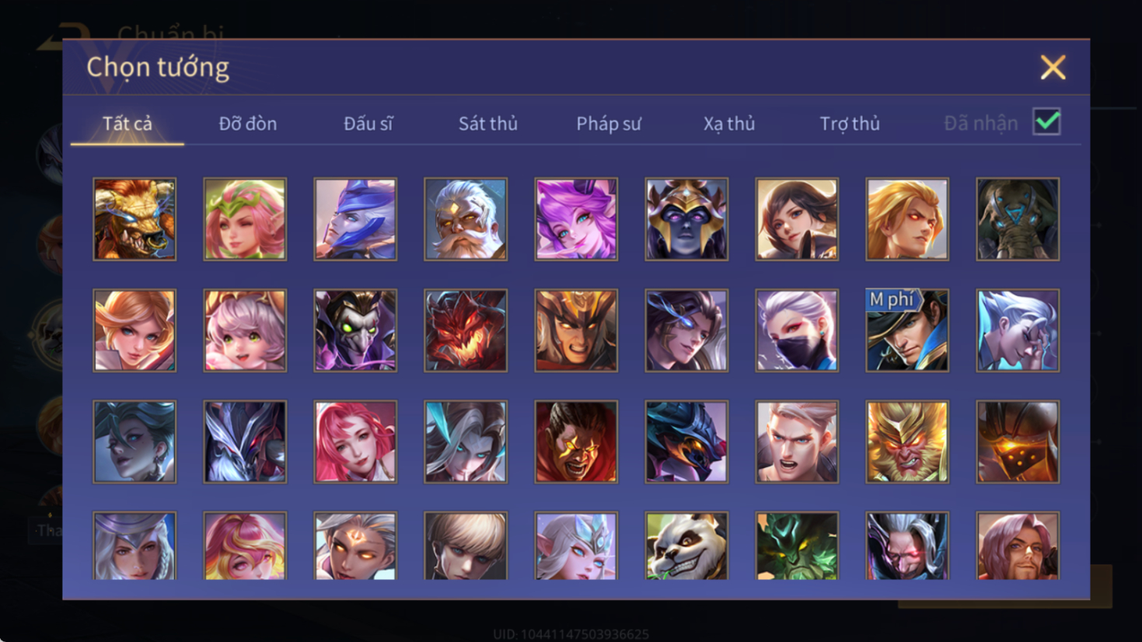
Task: Choose the white-bearded old man hero
Action: click(x=466, y=219)
